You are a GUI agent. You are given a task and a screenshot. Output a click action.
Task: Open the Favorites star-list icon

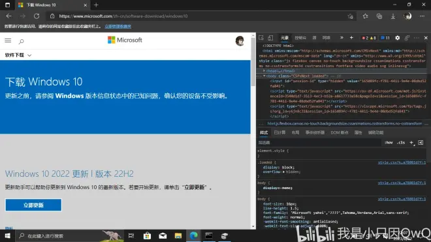365,16
